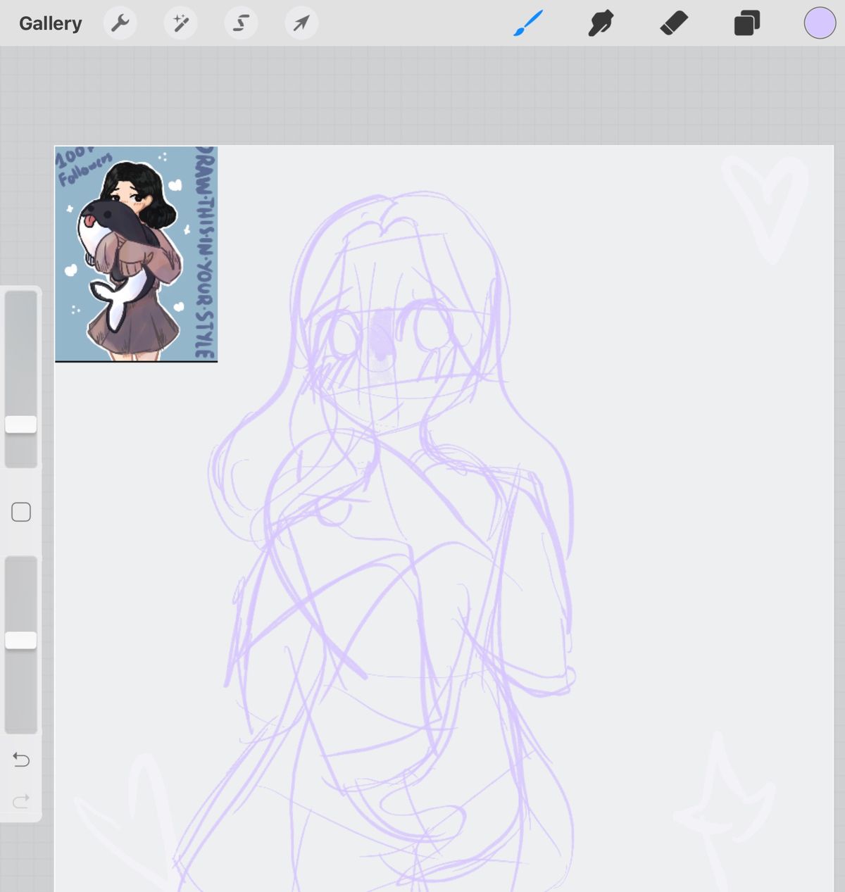
Task: Open the Layers panel
Action: (747, 23)
